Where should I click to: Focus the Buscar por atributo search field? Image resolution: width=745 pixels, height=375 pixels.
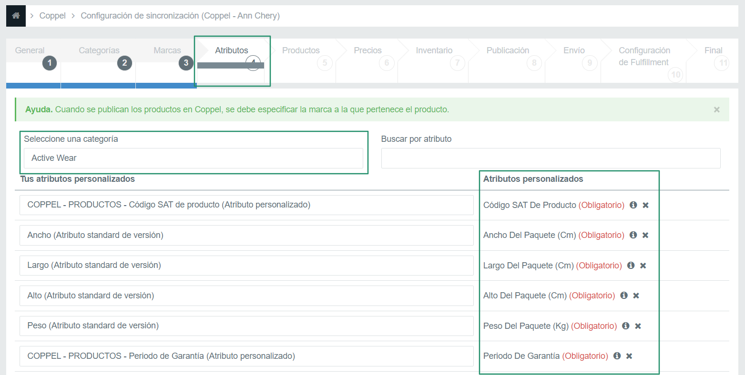coord(551,158)
